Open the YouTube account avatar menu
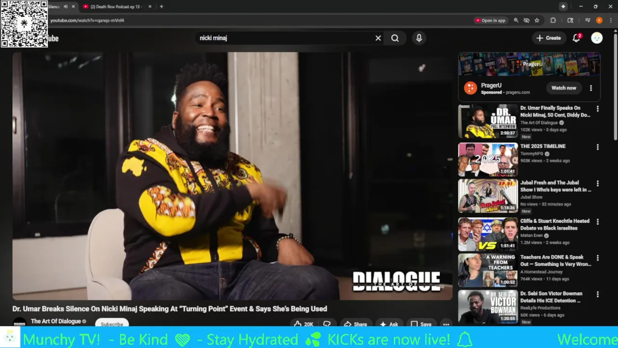This screenshot has height=348, width=618. (597, 38)
